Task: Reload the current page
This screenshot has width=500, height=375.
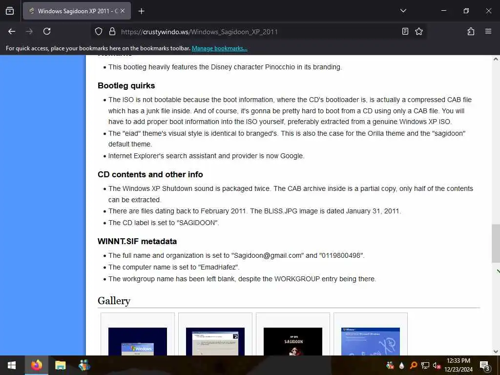Action: (47, 31)
